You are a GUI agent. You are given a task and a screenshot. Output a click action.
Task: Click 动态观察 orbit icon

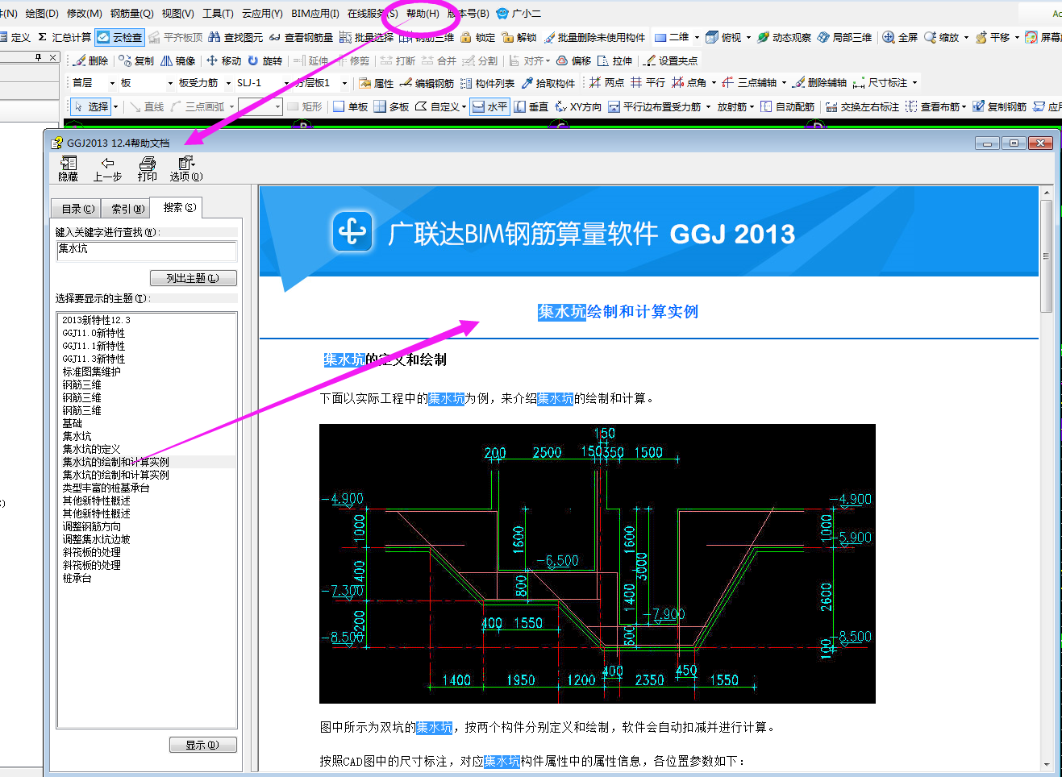tap(763, 37)
